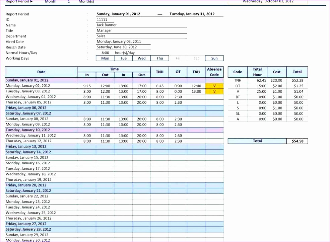
Task: Select the Sunday, January 29, 2012 date cell
Action: click(x=41, y=235)
